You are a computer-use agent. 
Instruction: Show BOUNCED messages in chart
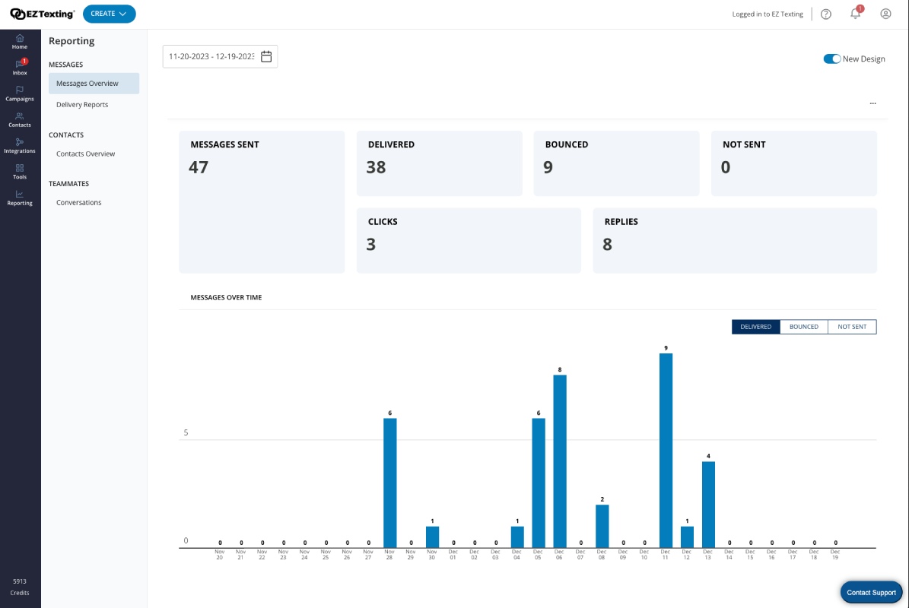pos(803,327)
